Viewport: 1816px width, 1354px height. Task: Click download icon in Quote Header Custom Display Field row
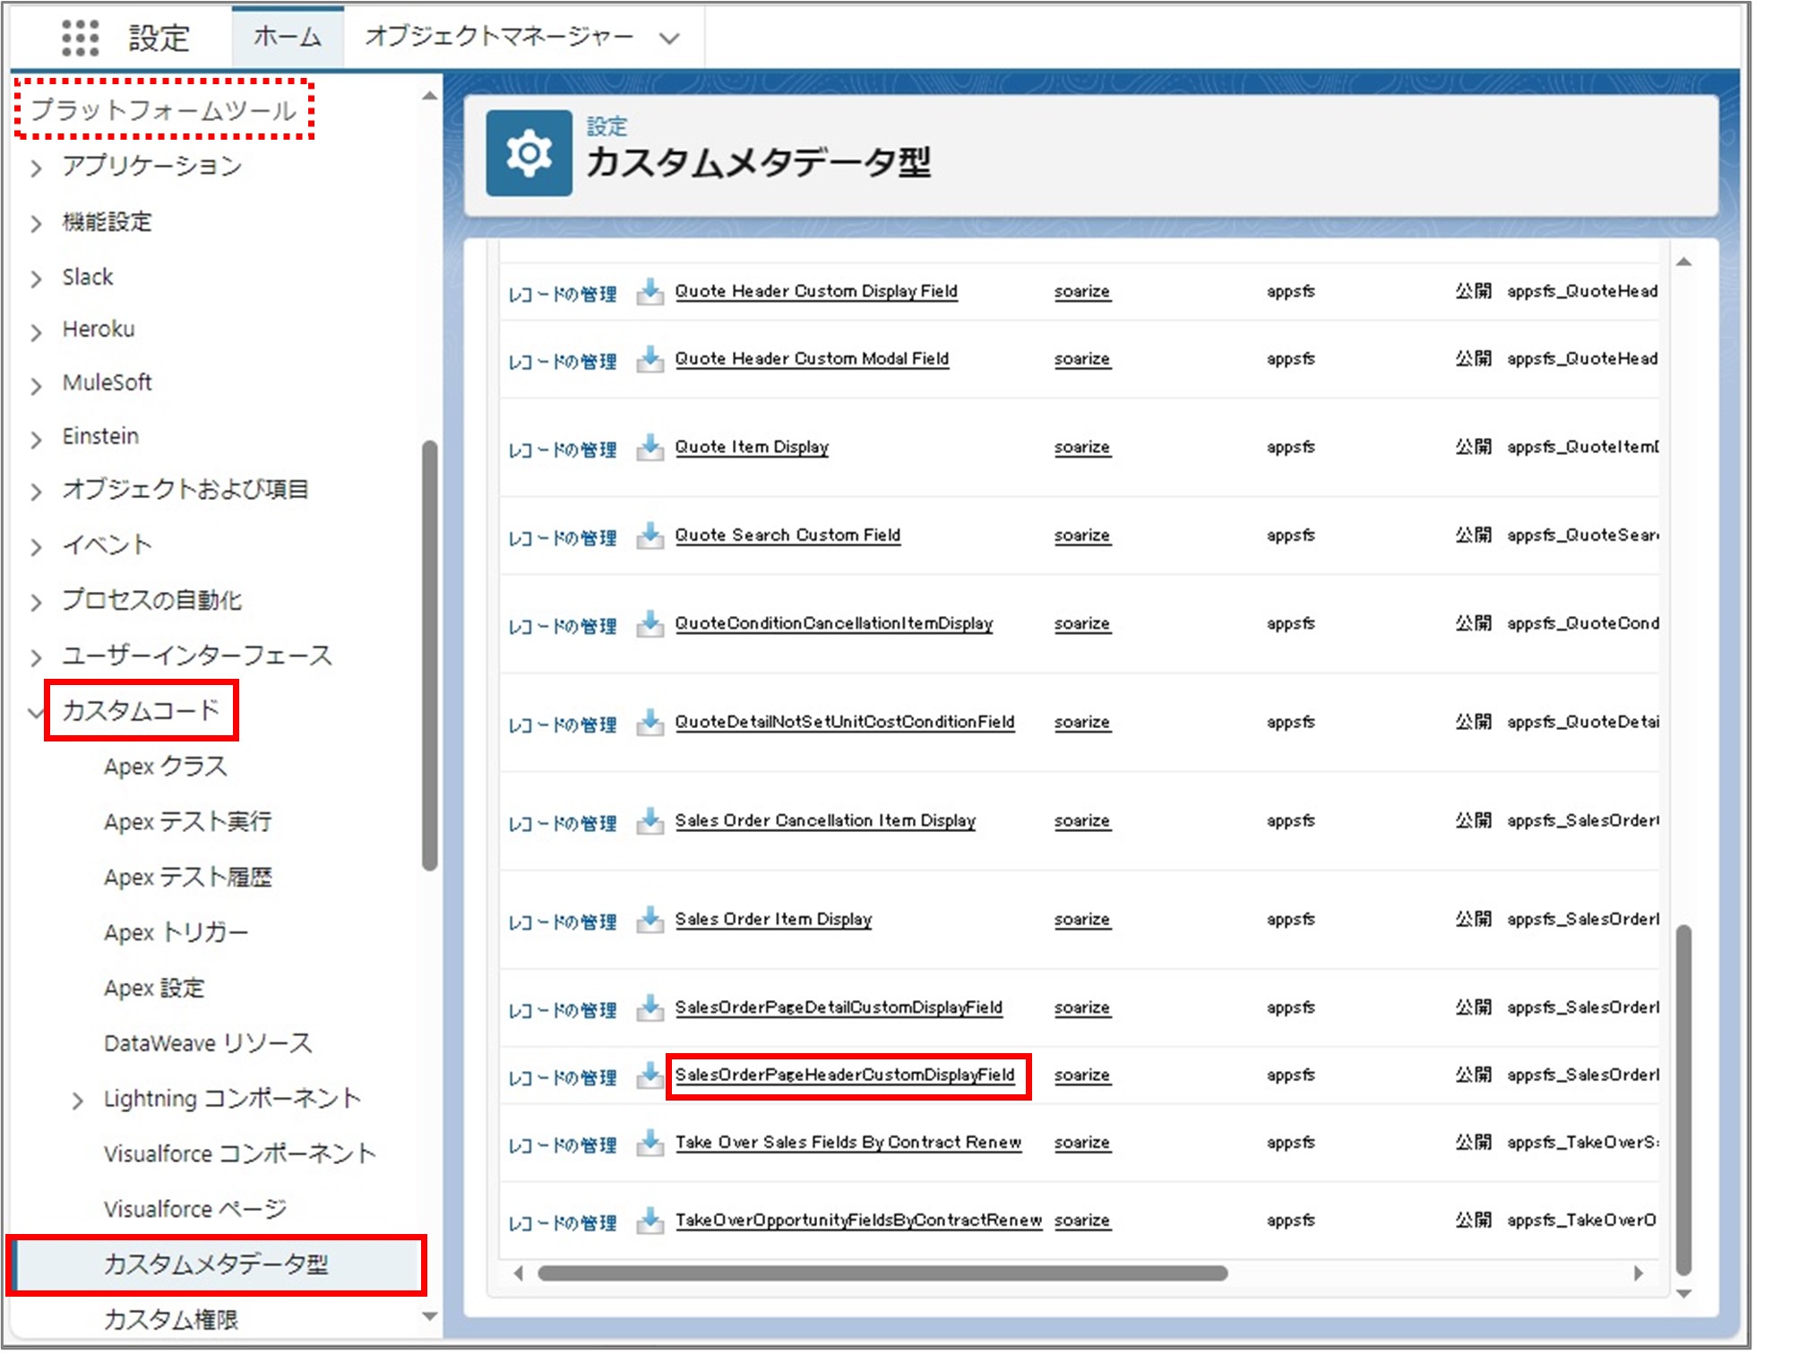pyautogui.click(x=650, y=291)
